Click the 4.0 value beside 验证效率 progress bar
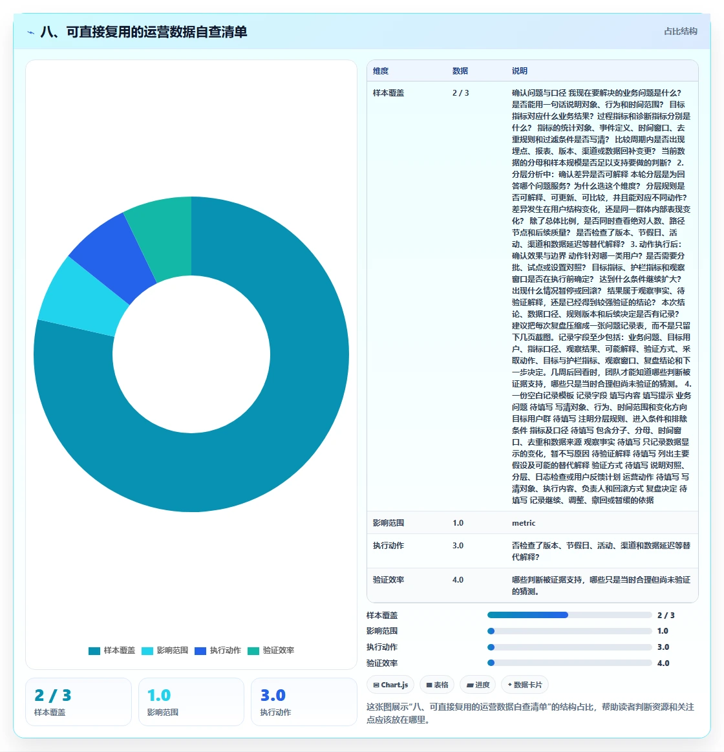 (663, 663)
